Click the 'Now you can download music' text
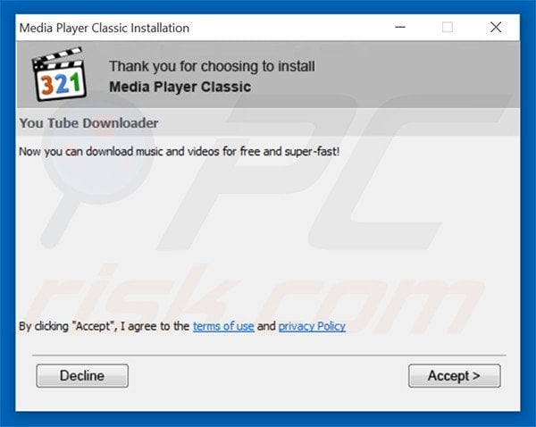The height and width of the screenshot is (427, 536). point(180,152)
